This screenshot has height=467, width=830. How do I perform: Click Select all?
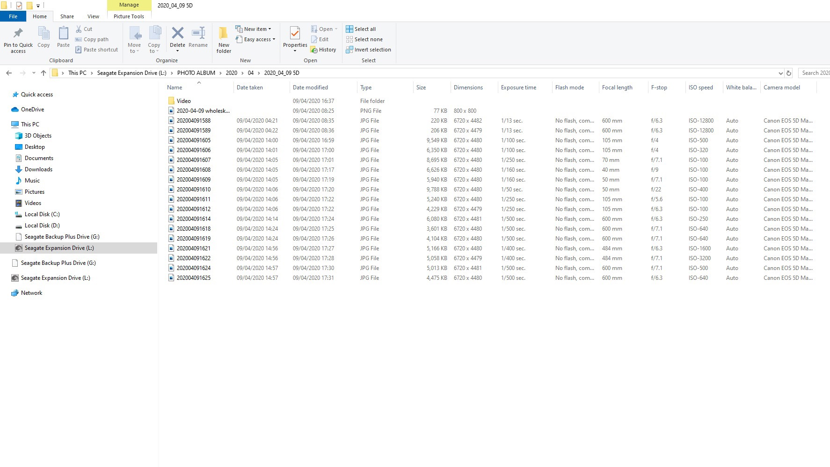pos(361,29)
